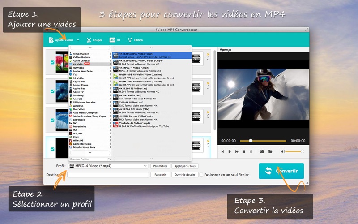Toggle the checkbox for the second video

click(52, 91)
